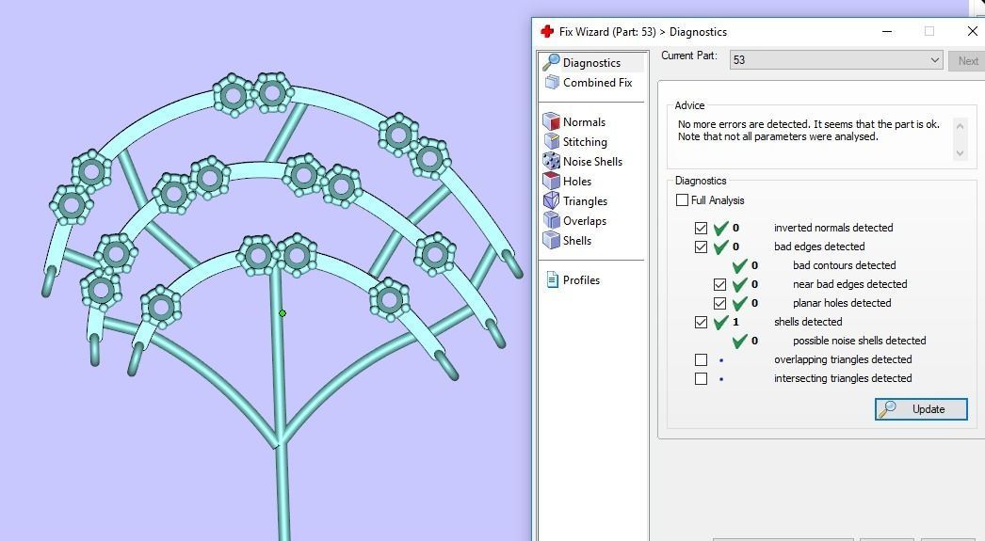985x541 pixels.
Task: Uncheck planar holes detected checkbox
Action: tap(719, 303)
